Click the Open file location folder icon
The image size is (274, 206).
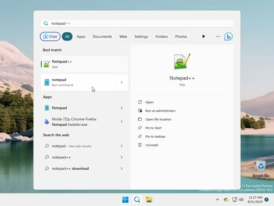pos(140,119)
